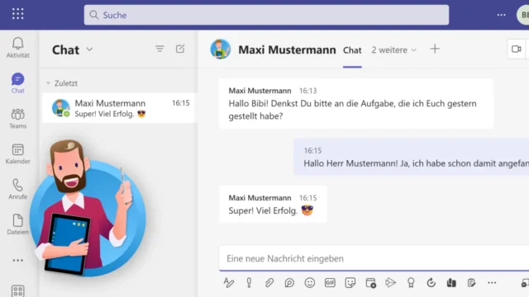
Task: Collapse the Zuletzt section
Action: click(x=48, y=83)
